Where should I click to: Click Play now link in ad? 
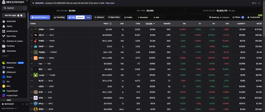point(110,3)
